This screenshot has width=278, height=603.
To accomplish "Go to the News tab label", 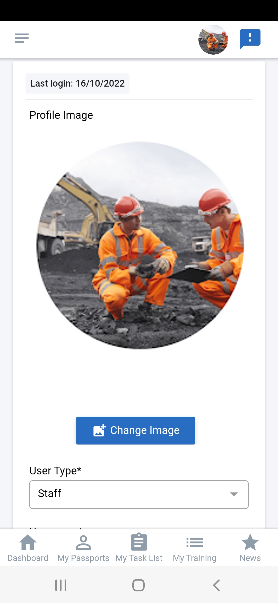I will pyautogui.click(x=250, y=558).
